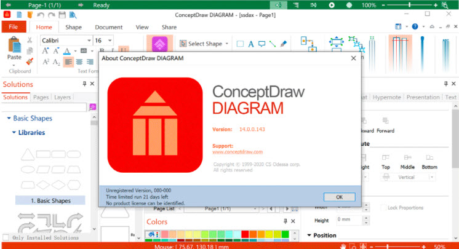Click the Font color A icon
The height and width of the screenshot is (249, 459).
pyautogui.click(x=67, y=51)
